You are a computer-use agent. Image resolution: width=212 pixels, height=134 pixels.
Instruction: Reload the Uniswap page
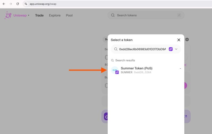17,4
